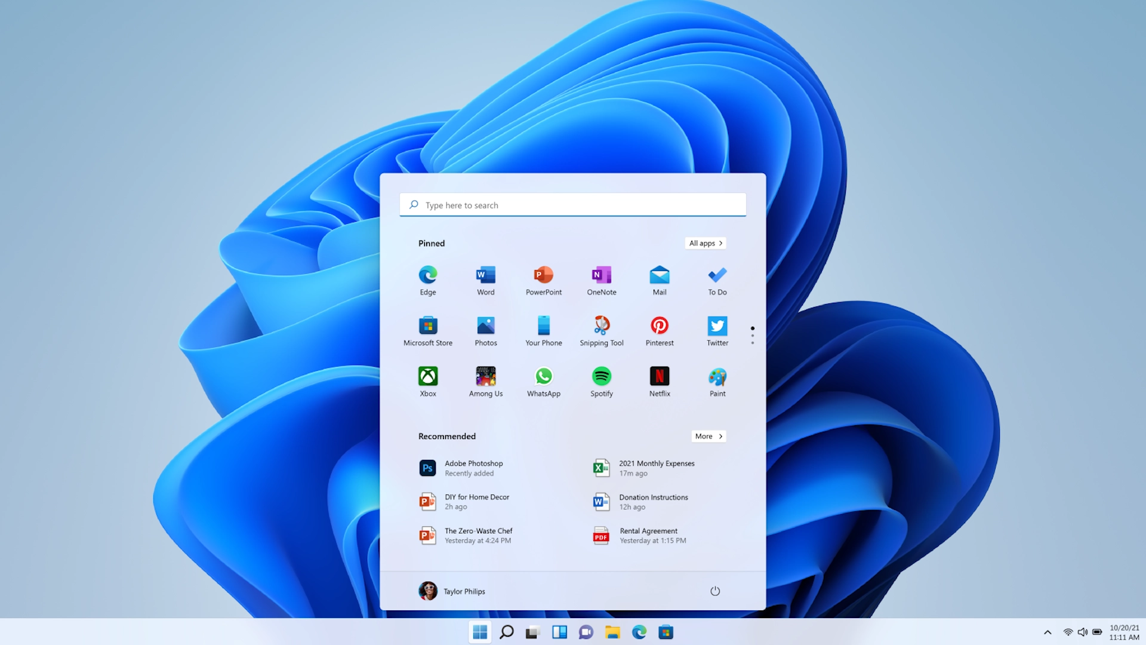Launch Microsoft Edge from the taskbar
The width and height of the screenshot is (1146, 645).
pos(639,632)
